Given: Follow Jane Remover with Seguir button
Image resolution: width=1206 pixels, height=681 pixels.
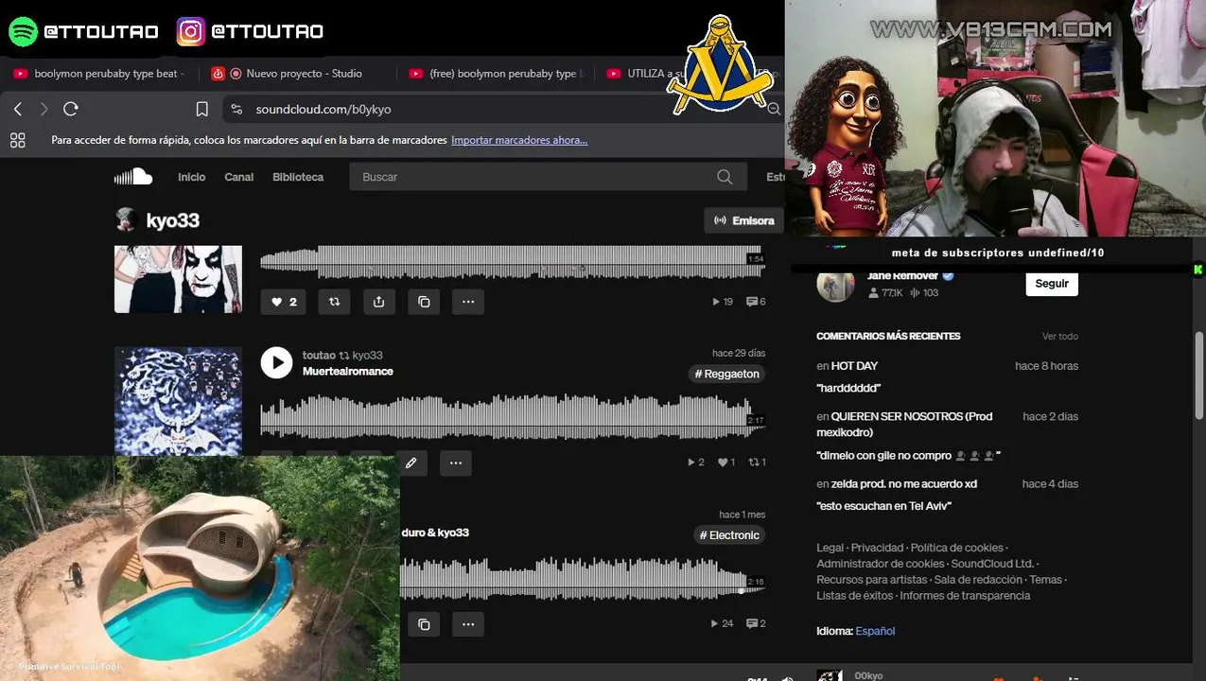Looking at the screenshot, I should (1052, 283).
